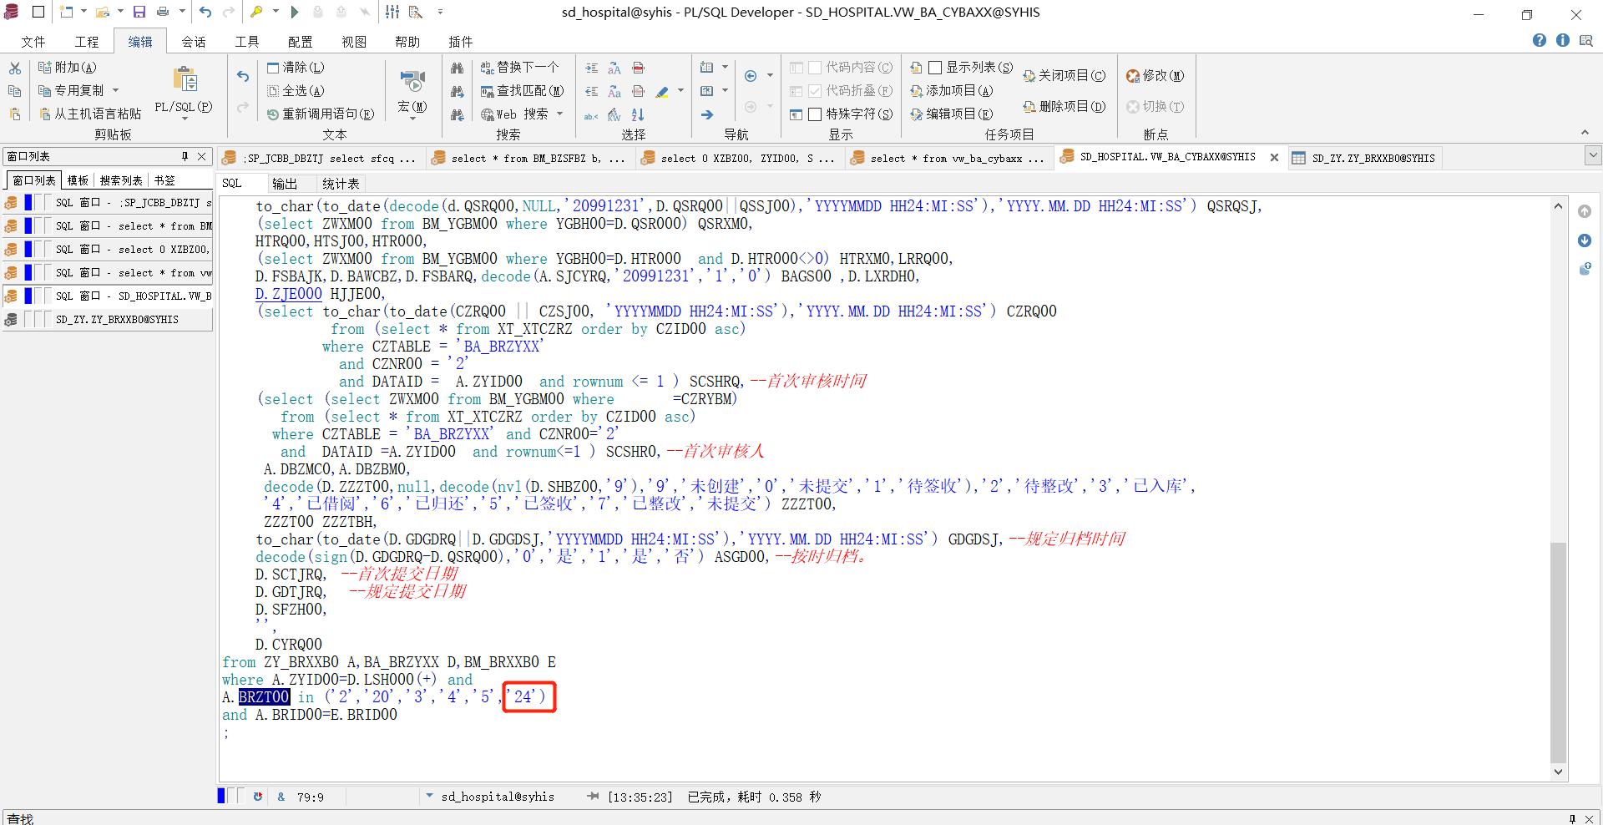Click Select All (全选) button
The image size is (1603, 825).
pos(296,91)
